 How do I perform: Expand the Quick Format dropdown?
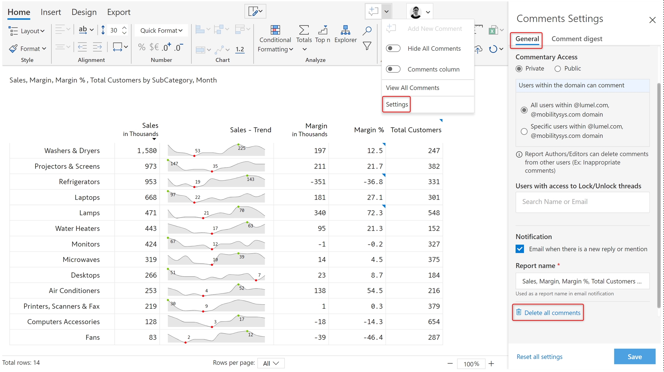point(161,31)
